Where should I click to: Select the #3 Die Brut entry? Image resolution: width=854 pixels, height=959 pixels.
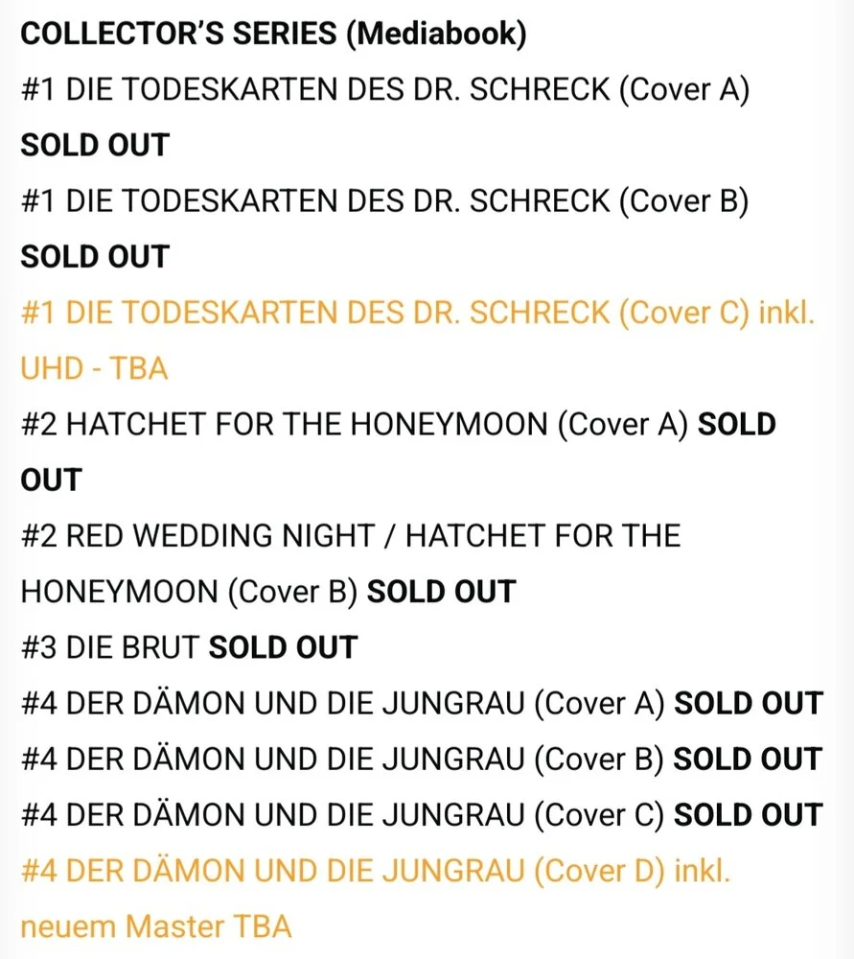pos(109,647)
